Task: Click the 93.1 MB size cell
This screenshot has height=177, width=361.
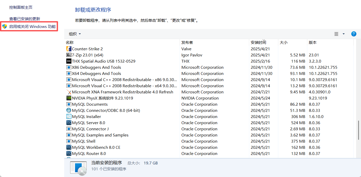Action: 298,73
